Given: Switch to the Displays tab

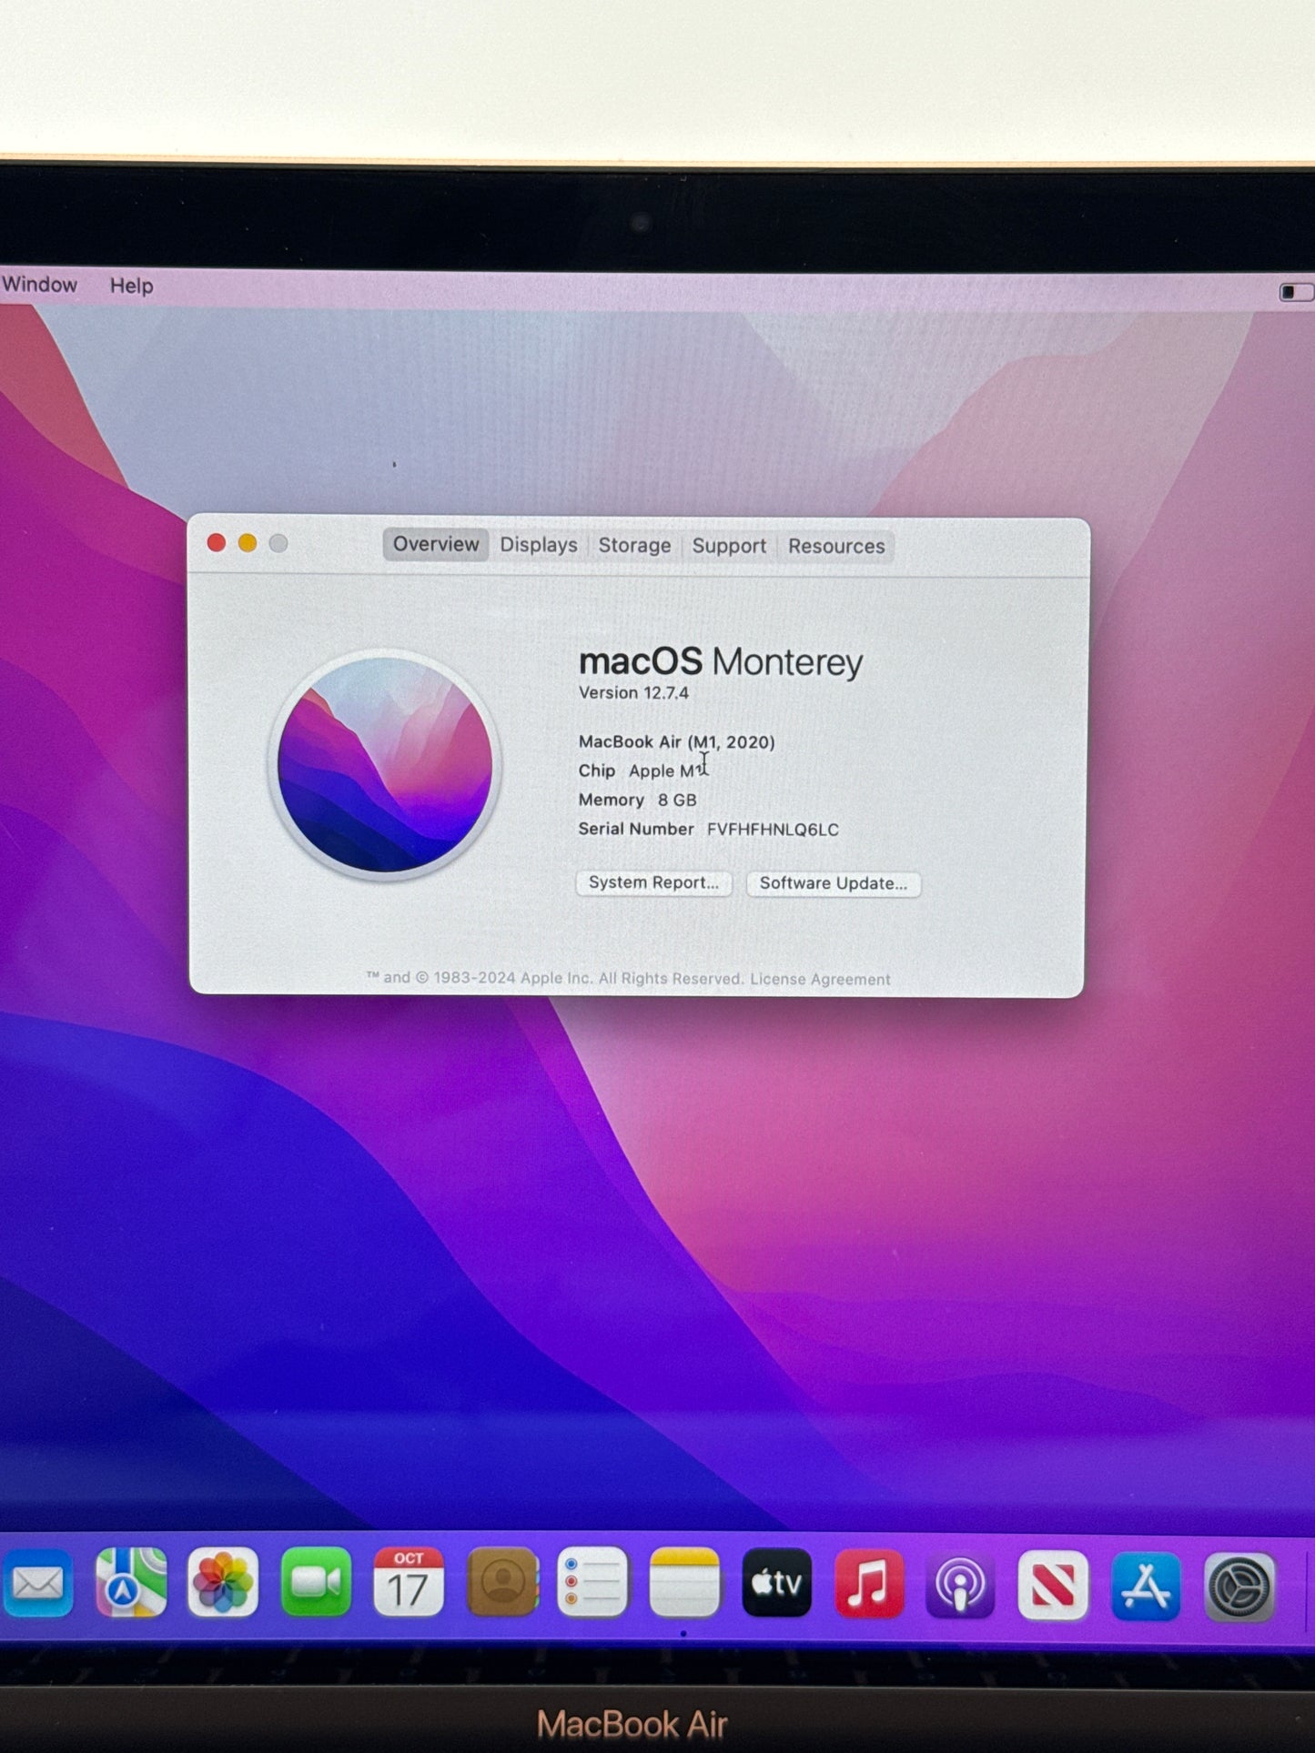Looking at the screenshot, I should (539, 545).
